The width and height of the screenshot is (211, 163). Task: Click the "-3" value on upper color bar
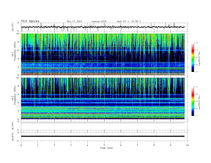(x=197, y=43)
